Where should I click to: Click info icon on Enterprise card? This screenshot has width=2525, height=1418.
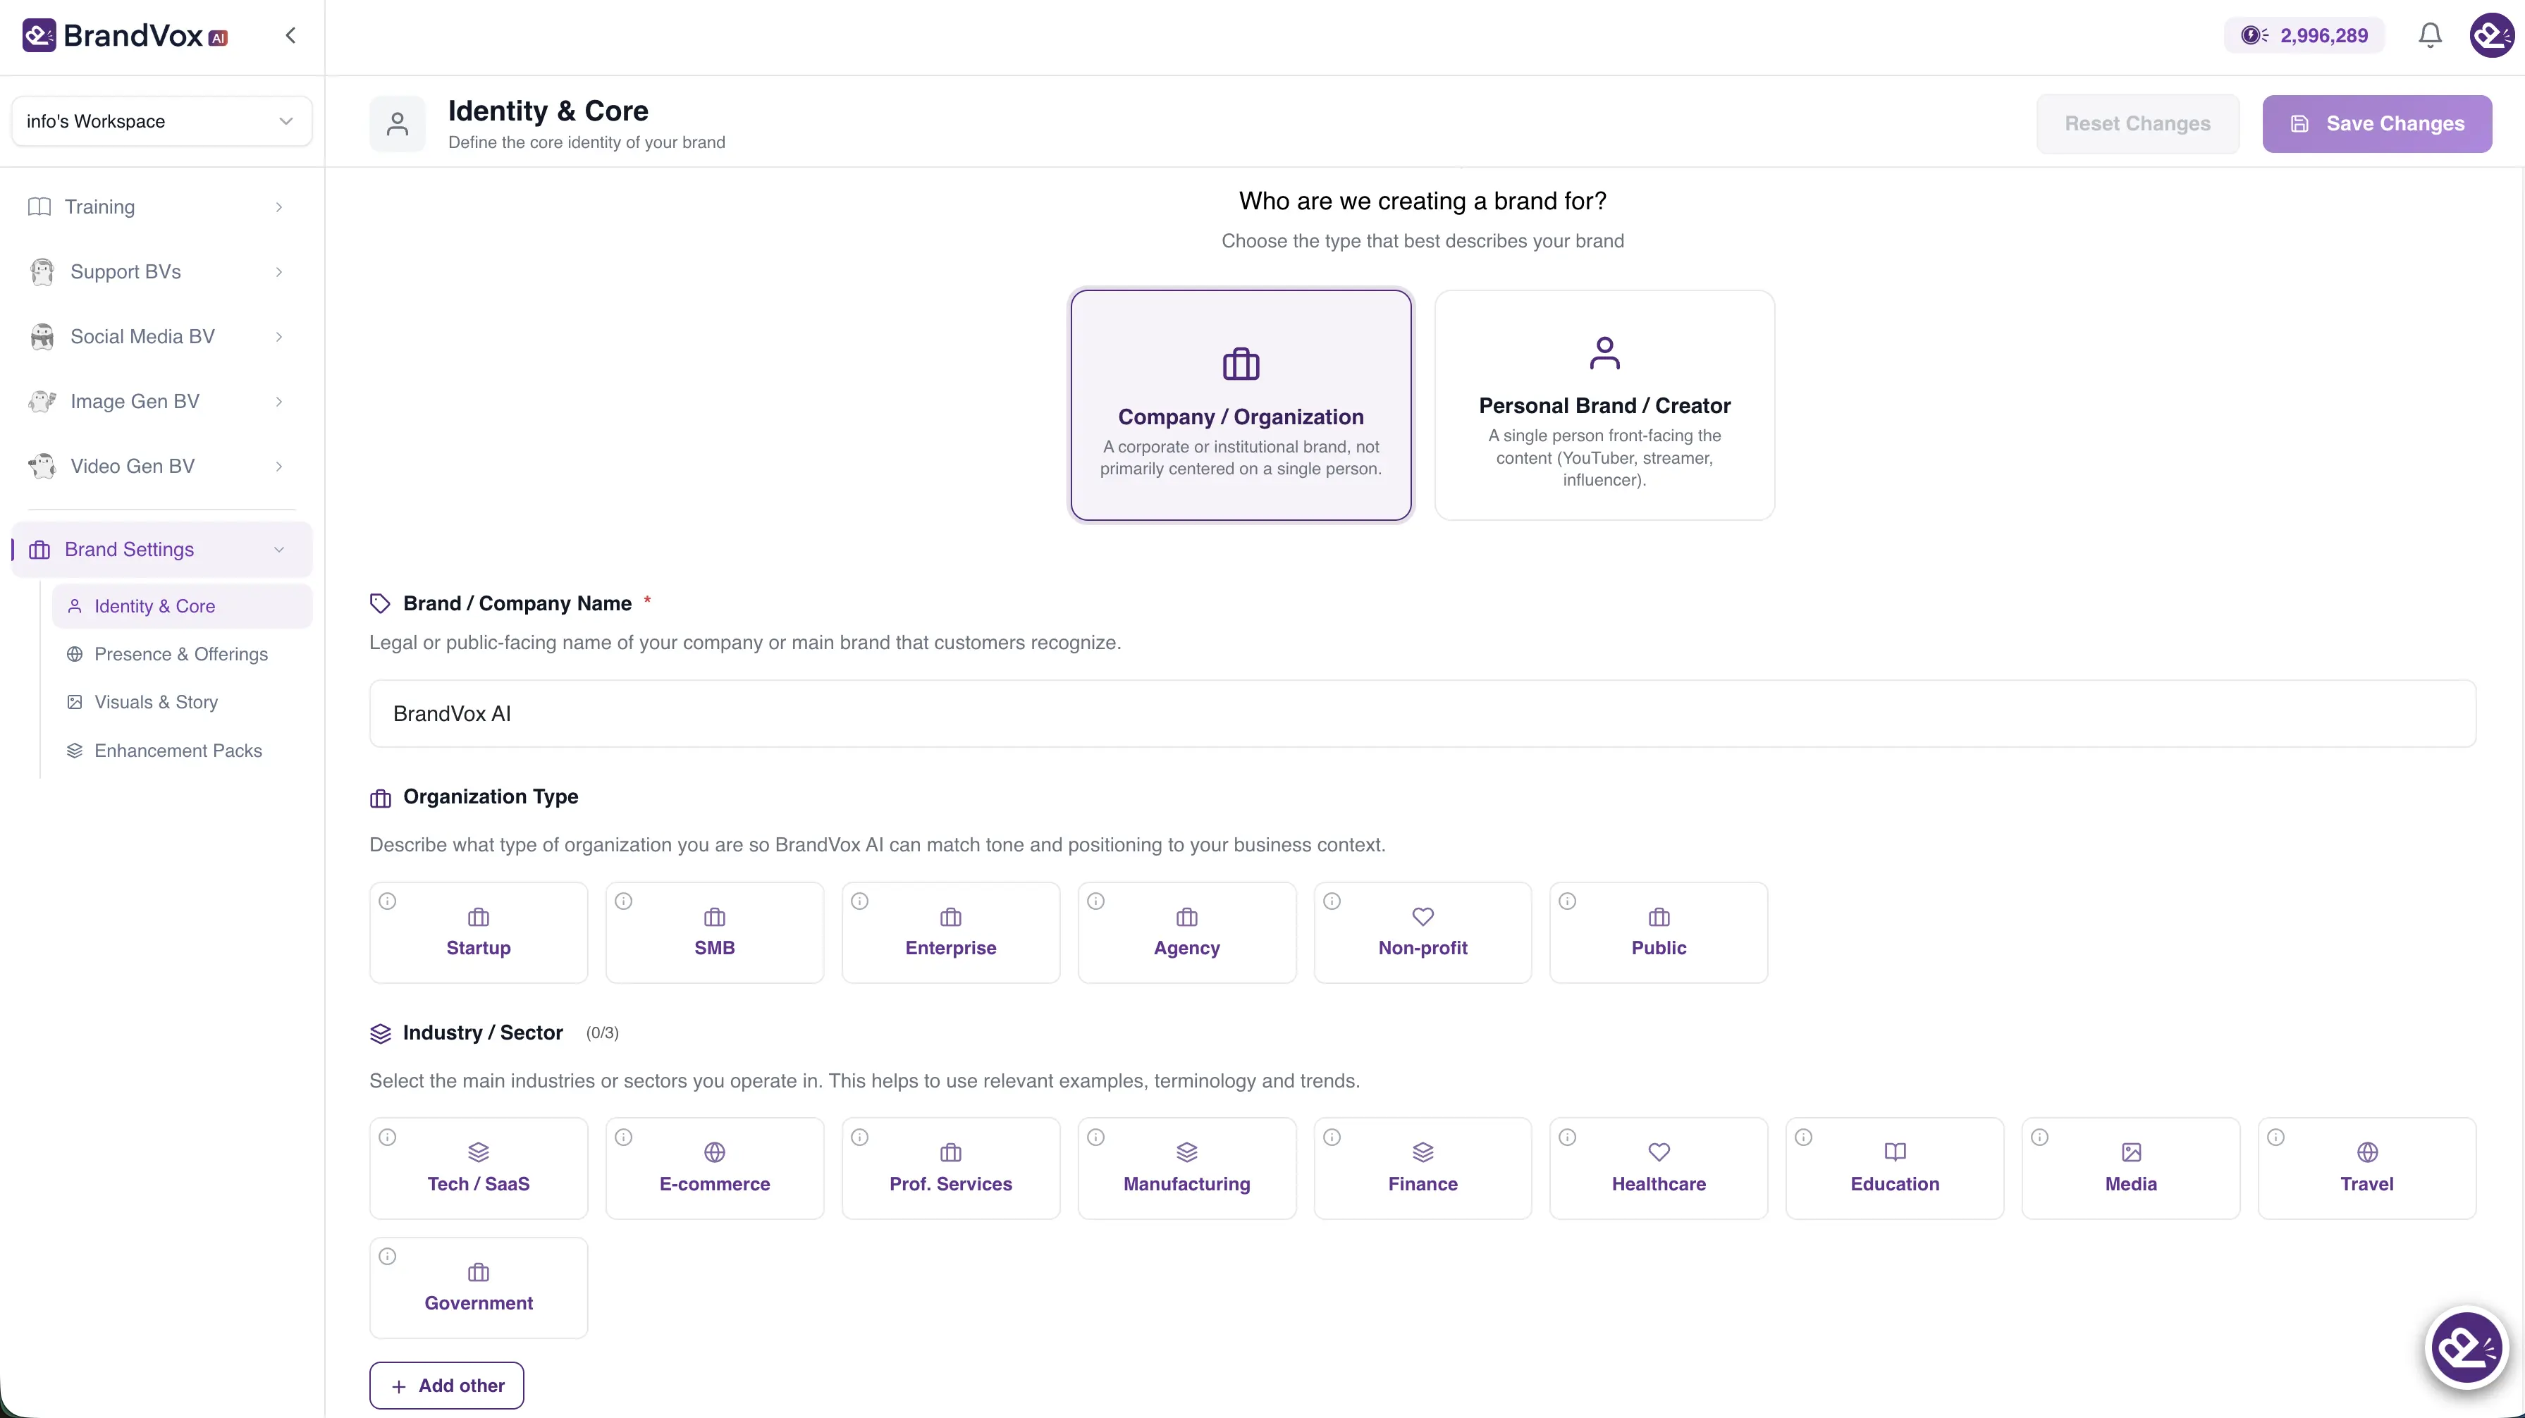(x=859, y=901)
